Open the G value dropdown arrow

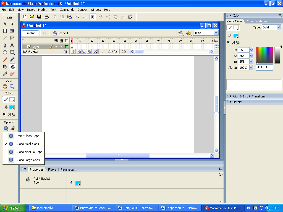tap(251, 56)
